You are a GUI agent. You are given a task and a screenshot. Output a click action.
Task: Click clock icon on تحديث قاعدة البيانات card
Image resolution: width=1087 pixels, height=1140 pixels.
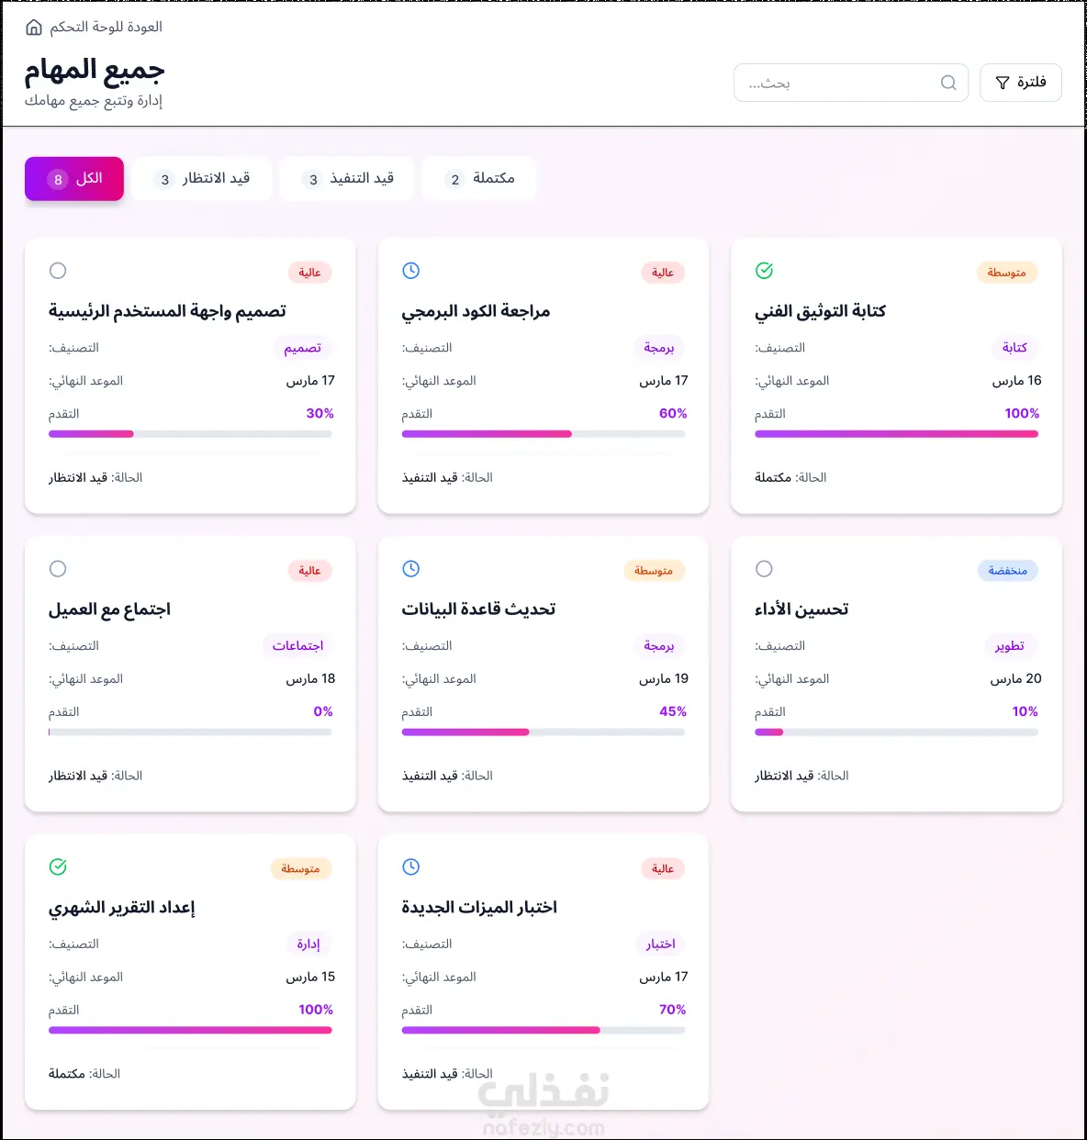(411, 568)
